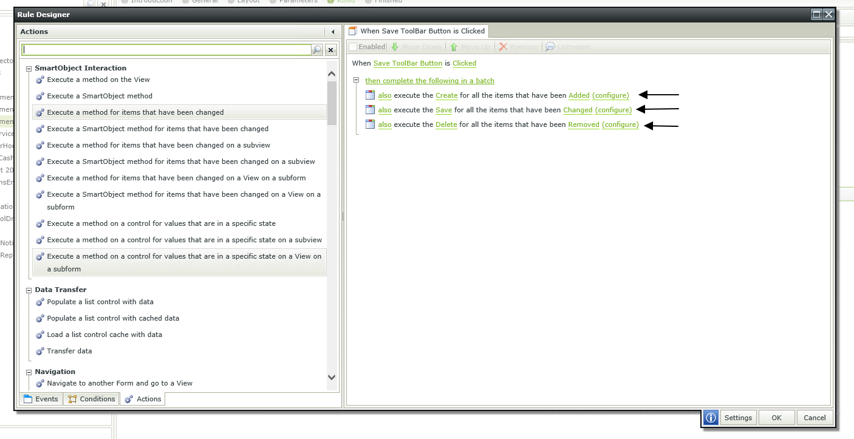This screenshot has width=854, height=439.
Task: Click the info icon beside Settings
Action: 711,418
